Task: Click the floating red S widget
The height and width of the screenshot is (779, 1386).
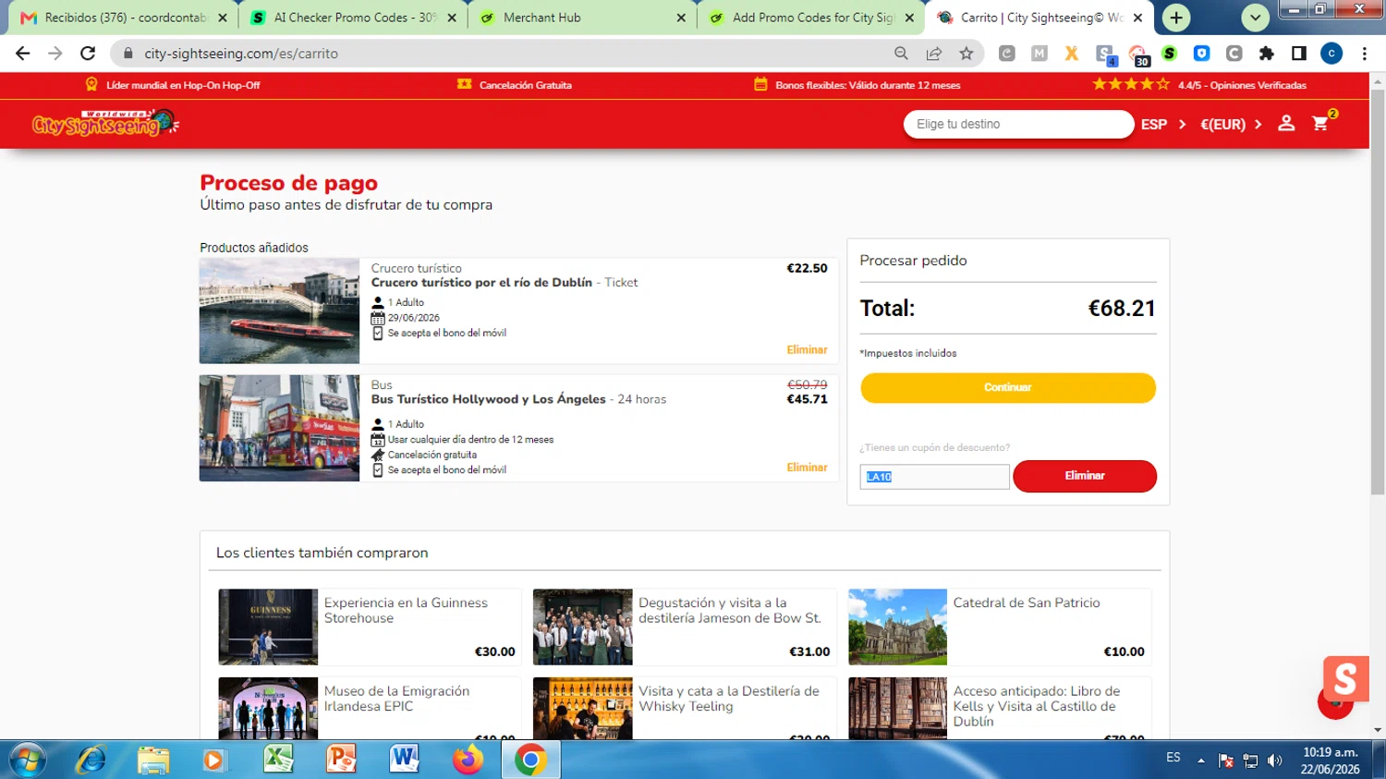Action: click(x=1344, y=681)
